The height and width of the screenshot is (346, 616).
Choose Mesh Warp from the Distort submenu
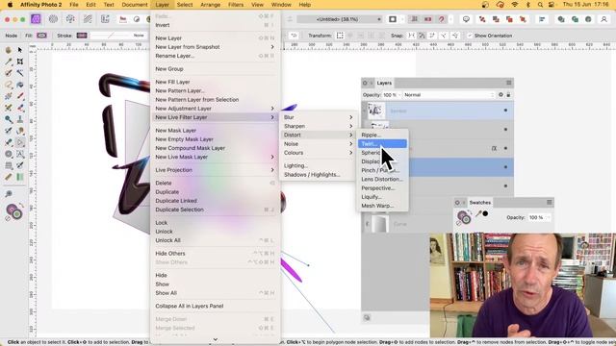[x=382, y=206]
